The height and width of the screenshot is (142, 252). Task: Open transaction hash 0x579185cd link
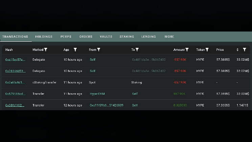15,94
